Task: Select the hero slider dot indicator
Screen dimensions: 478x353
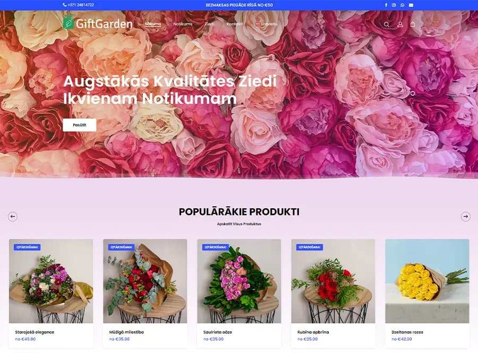Action: click(x=413, y=94)
